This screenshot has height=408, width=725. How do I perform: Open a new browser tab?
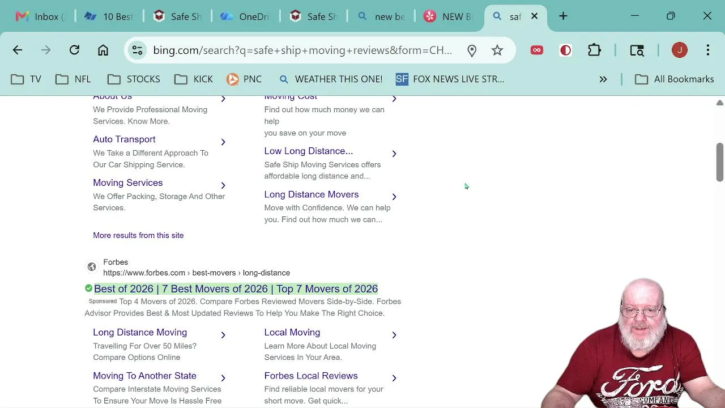tap(563, 16)
